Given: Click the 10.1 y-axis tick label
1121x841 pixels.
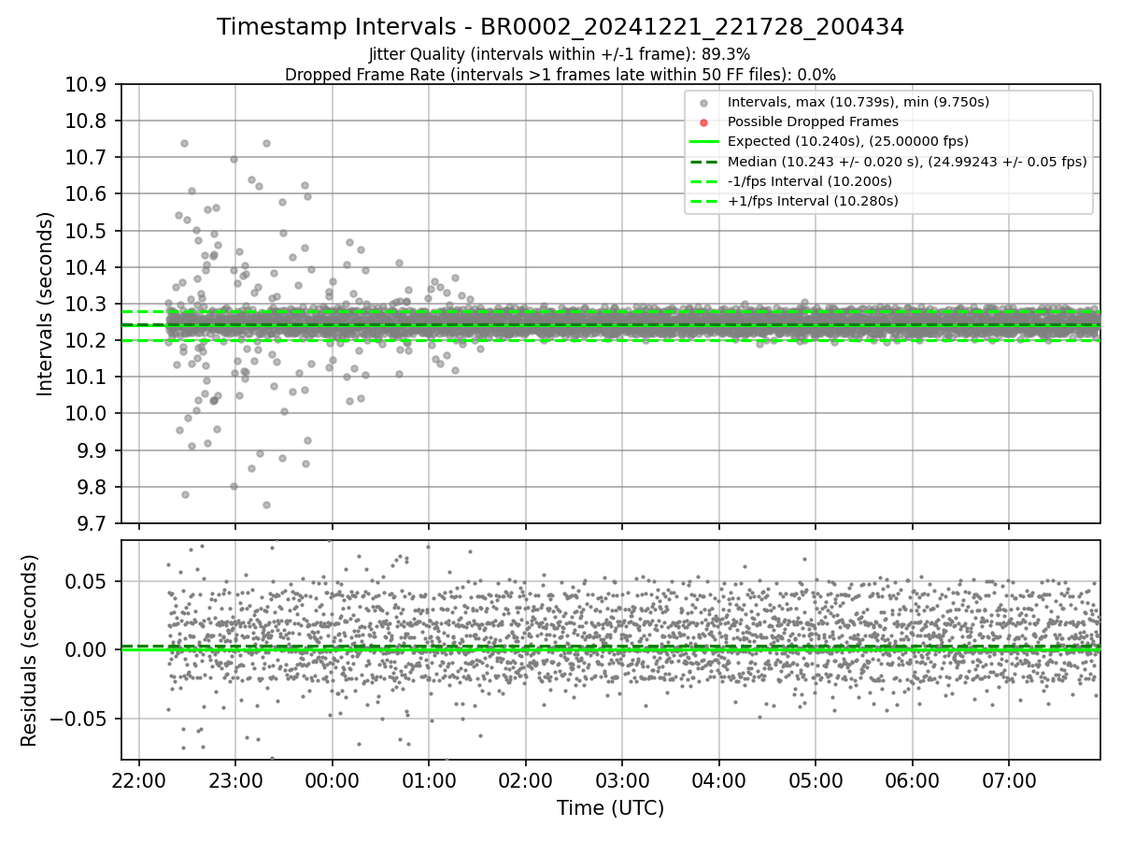Looking at the screenshot, I should click(88, 378).
